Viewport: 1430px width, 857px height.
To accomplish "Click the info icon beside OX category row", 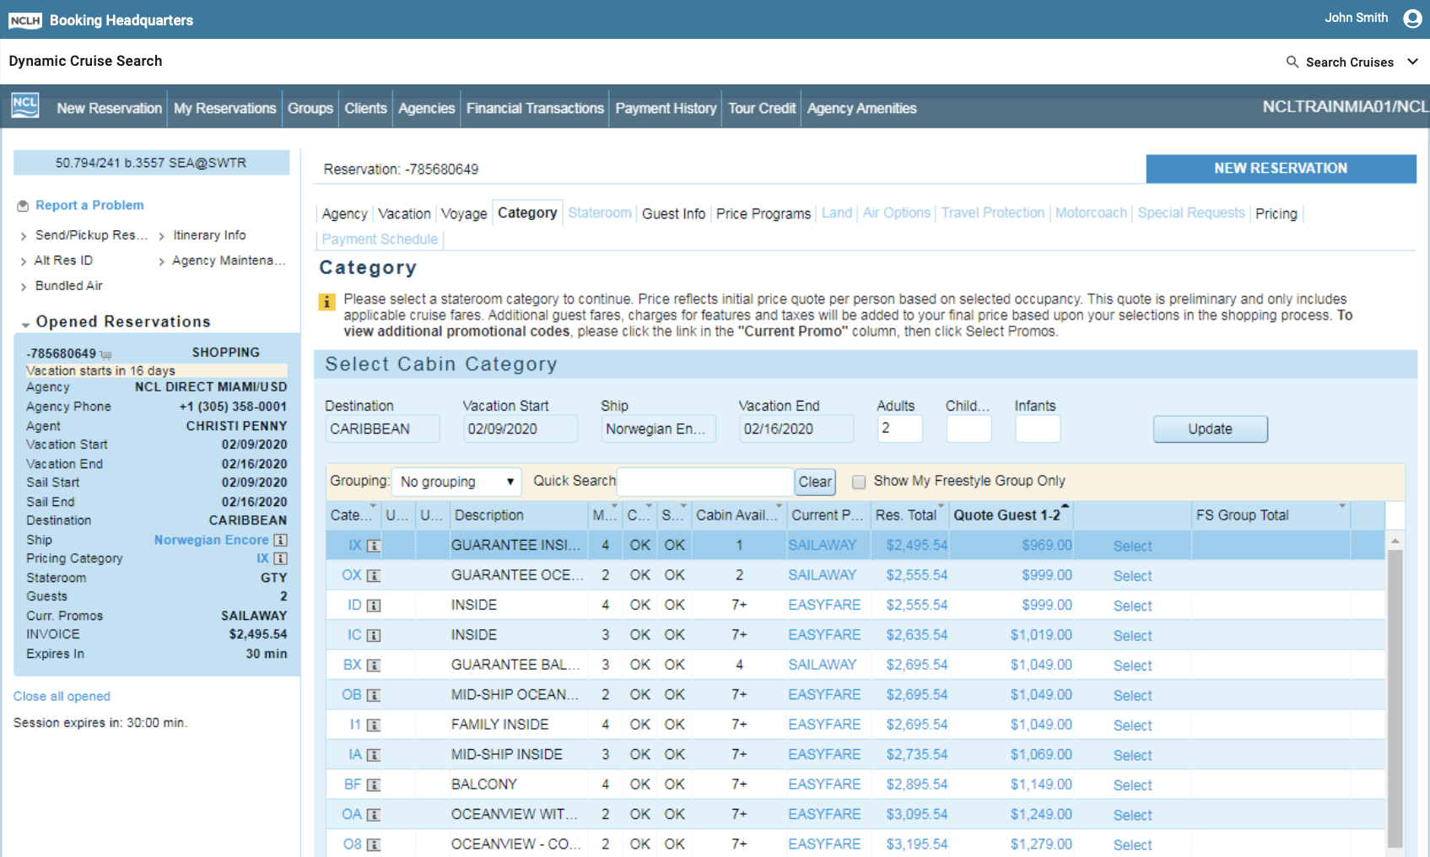I will click(x=374, y=575).
